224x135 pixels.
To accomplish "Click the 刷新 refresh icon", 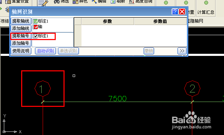I will [113, 1].
